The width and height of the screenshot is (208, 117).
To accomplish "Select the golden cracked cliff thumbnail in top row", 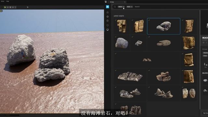I will click(x=139, y=26).
